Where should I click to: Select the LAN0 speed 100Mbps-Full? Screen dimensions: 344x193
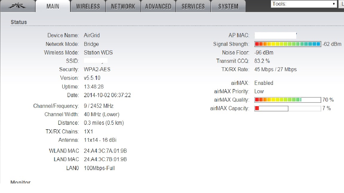[99, 168]
